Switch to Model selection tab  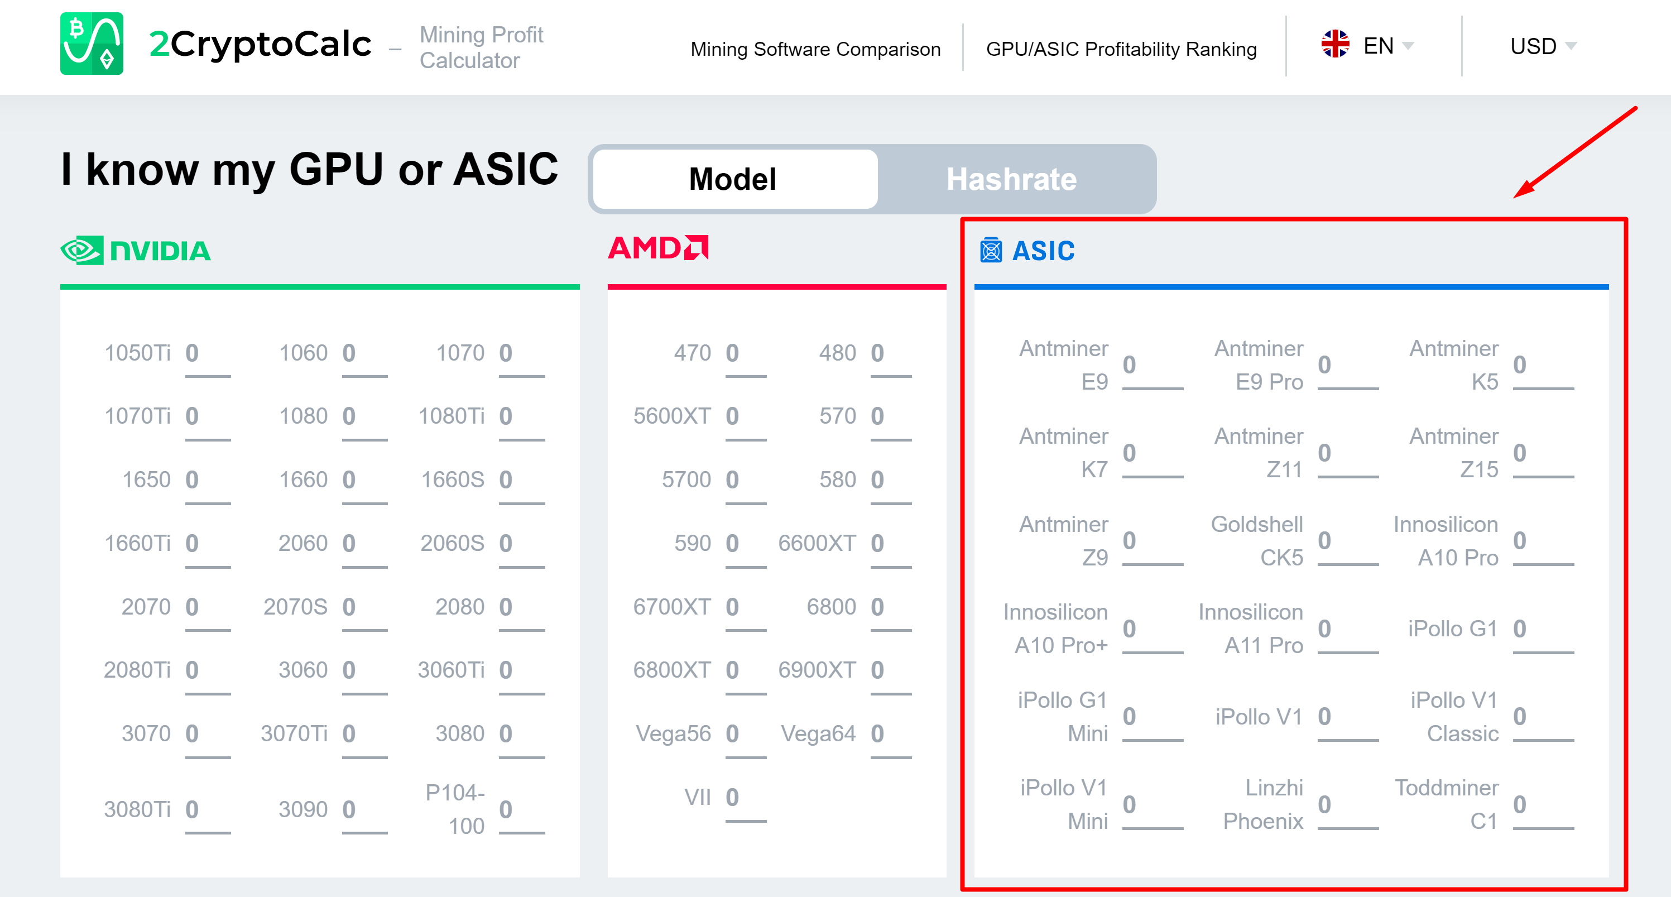pyautogui.click(x=735, y=180)
